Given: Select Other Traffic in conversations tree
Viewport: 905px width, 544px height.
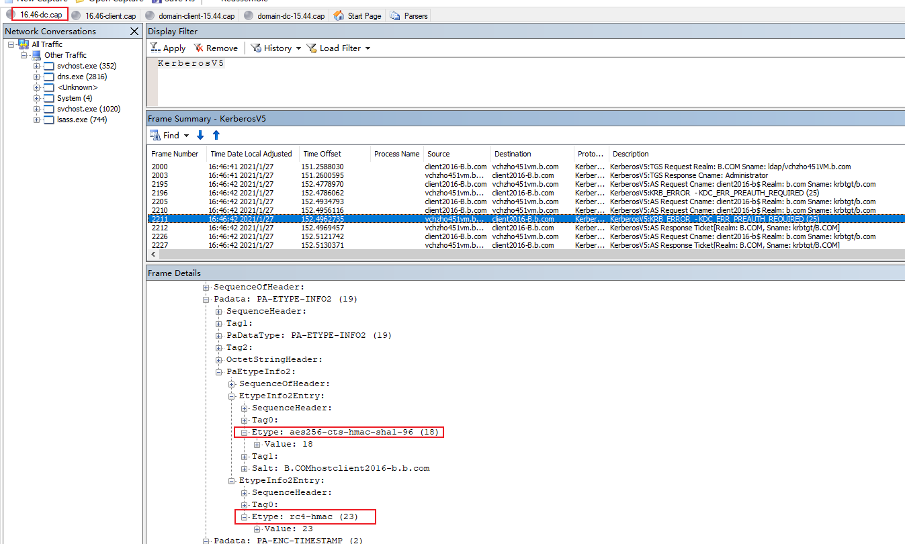Looking at the screenshot, I should 65,55.
